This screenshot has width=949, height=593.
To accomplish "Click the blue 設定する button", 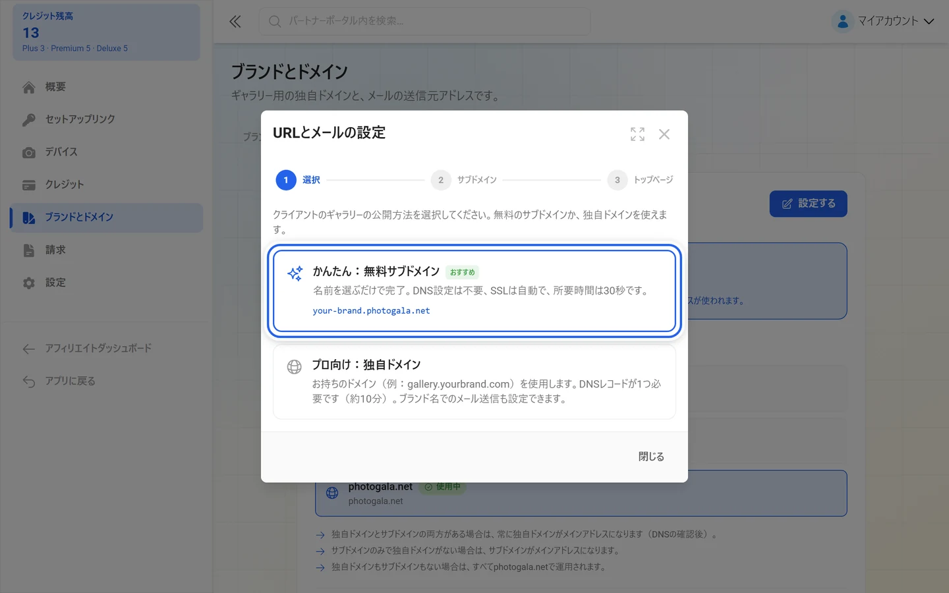I will click(809, 204).
